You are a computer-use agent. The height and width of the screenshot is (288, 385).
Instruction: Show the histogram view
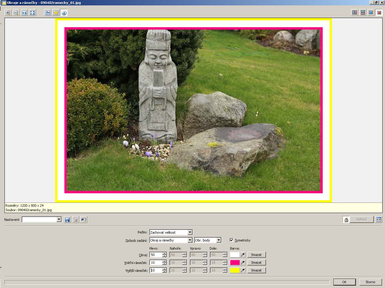[x=48, y=13]
